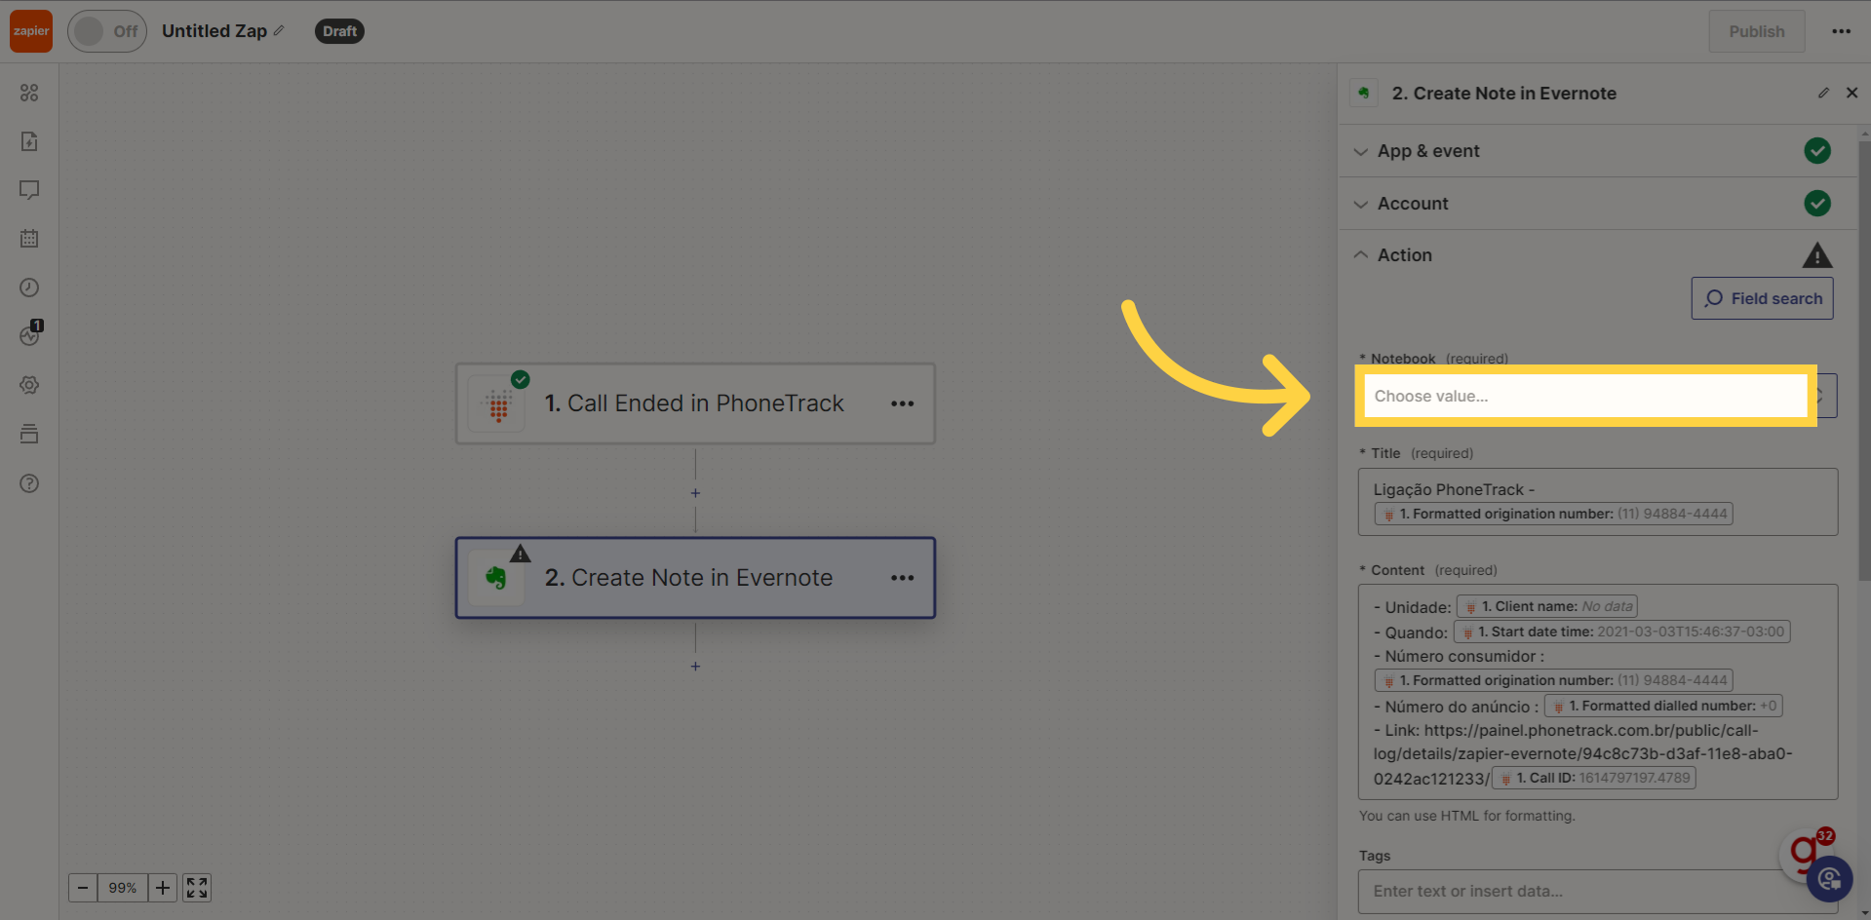This screenshot has width=1871, height=920.
Task: Open three-dot menu on PhoneTrack step
Action: tap(902, 403)
